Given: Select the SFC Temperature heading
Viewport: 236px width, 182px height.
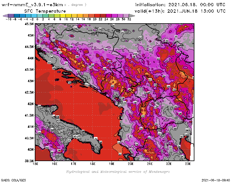Looking at the screenshot, I should [45, 11].
